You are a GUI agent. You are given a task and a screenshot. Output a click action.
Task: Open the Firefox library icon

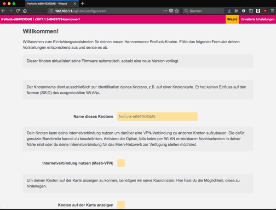click(x=236, y=10)
